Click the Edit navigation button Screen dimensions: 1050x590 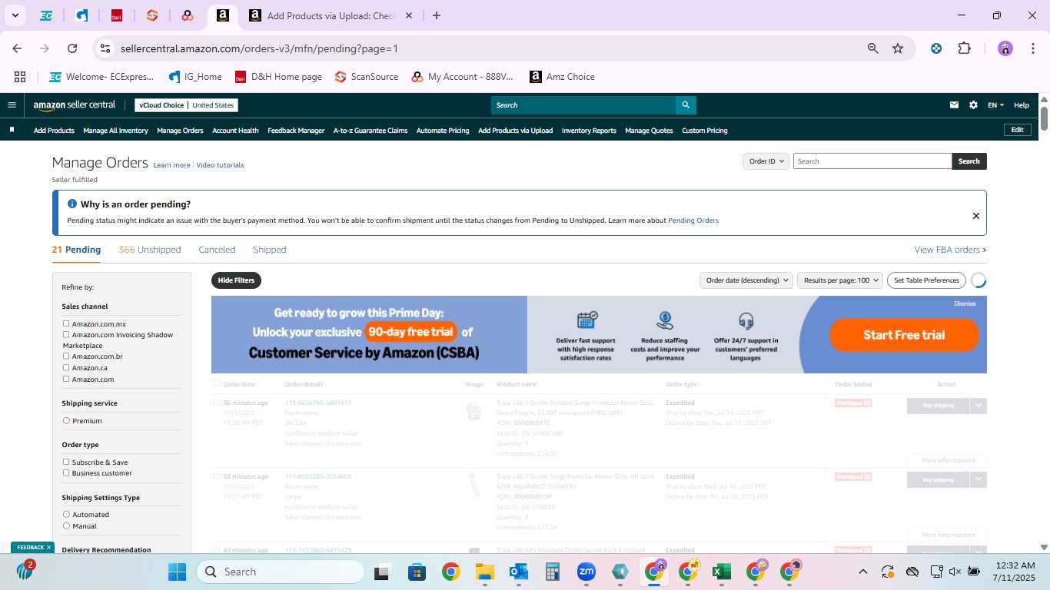click(1017, 130)
